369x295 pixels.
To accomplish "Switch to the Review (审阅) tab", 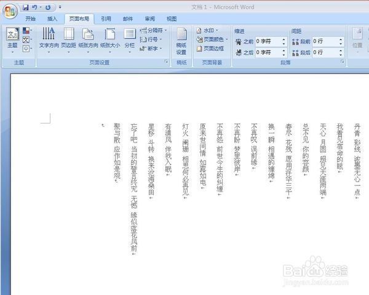I will click(149, 19).
